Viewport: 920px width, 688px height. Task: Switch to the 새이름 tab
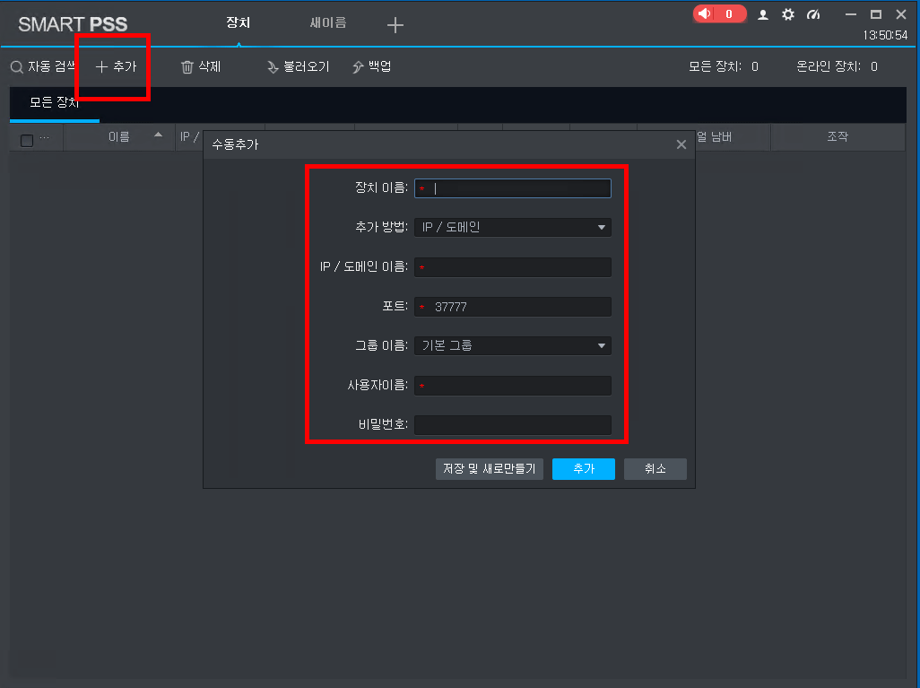coord(328,22)
